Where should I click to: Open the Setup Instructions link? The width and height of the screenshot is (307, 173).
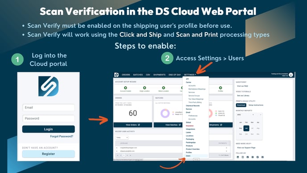click(256, 105)
